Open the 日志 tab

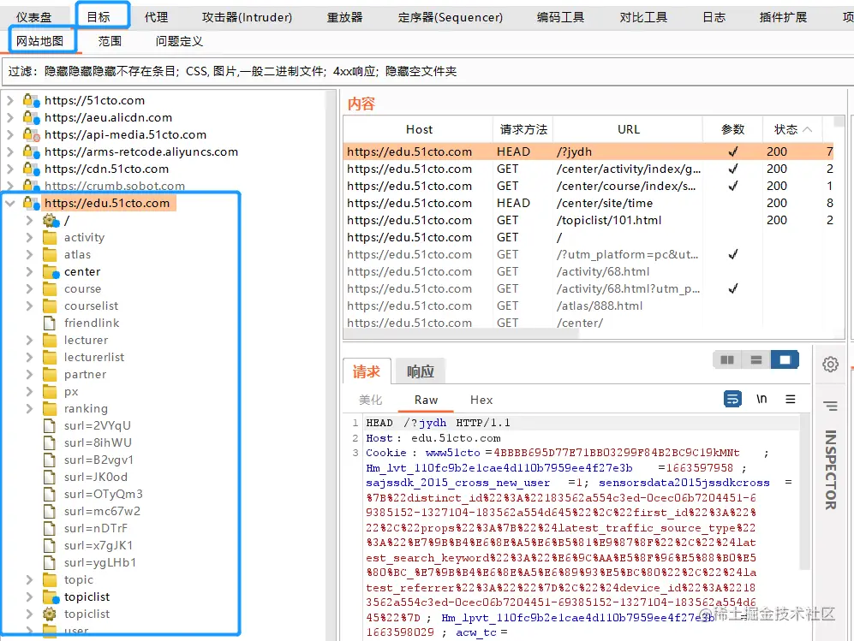click(714, 17)
